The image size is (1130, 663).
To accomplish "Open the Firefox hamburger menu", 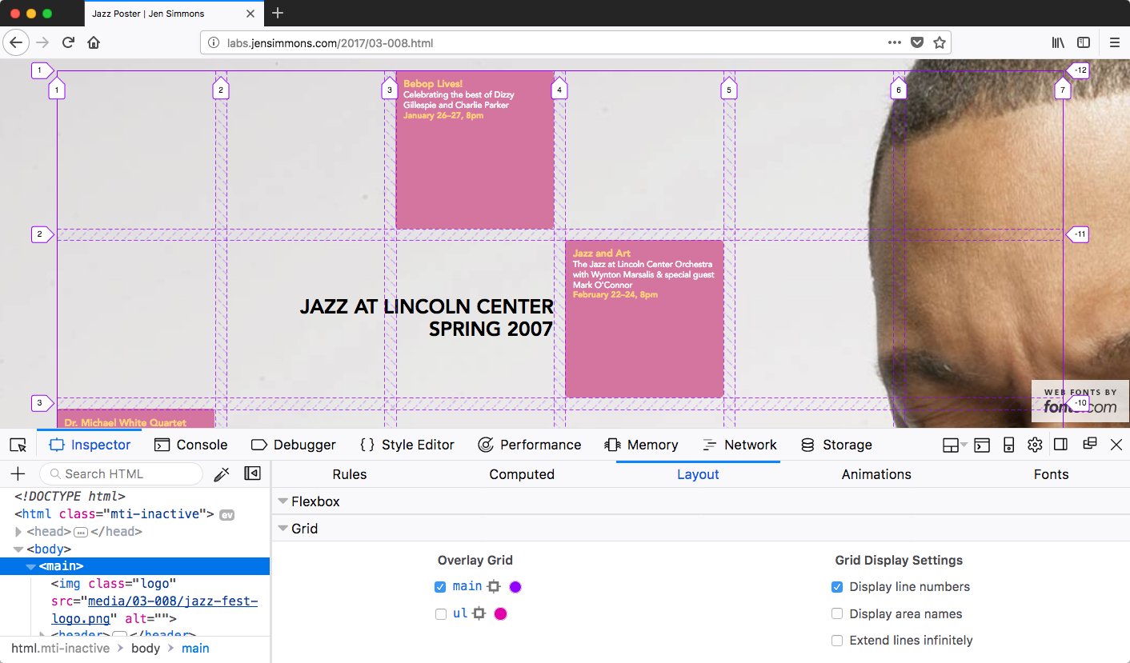I will [x=1114, y=42].
